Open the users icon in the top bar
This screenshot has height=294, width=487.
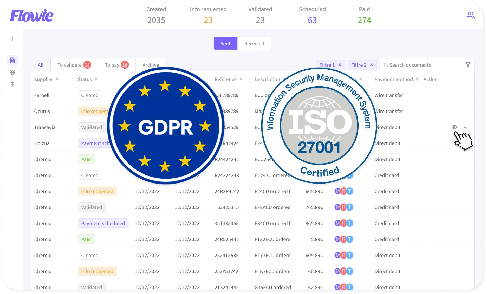point(470,15)
